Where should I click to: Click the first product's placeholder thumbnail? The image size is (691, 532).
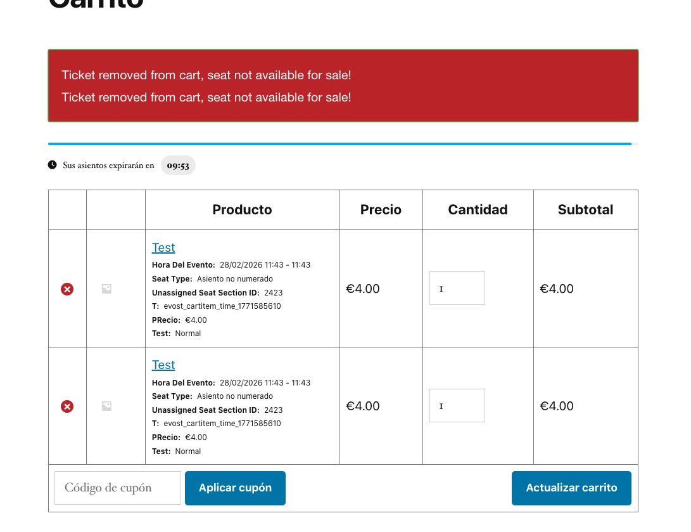point(106,289)
